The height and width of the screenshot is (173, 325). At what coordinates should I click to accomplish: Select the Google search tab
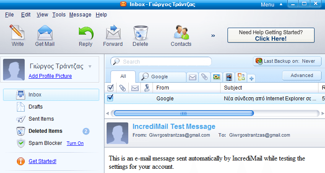pyautogui.click(x=162, y=77)
